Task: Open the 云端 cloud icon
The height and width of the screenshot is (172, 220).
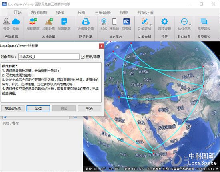Action: (16, 22)
